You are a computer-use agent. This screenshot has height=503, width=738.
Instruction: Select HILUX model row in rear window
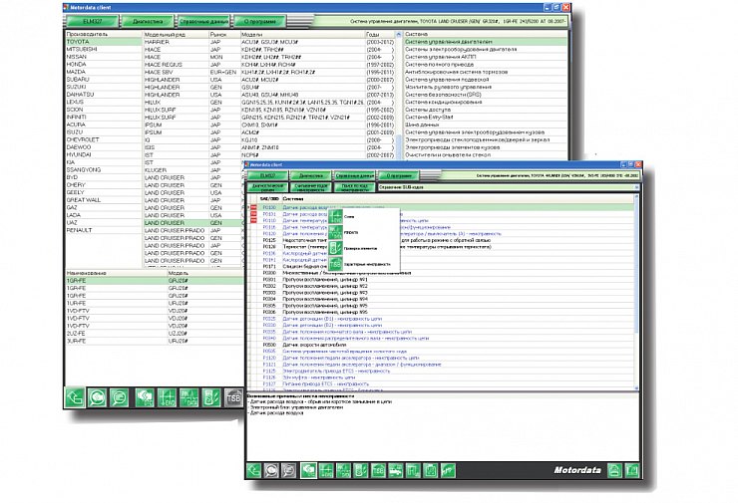tap(269, 102)
